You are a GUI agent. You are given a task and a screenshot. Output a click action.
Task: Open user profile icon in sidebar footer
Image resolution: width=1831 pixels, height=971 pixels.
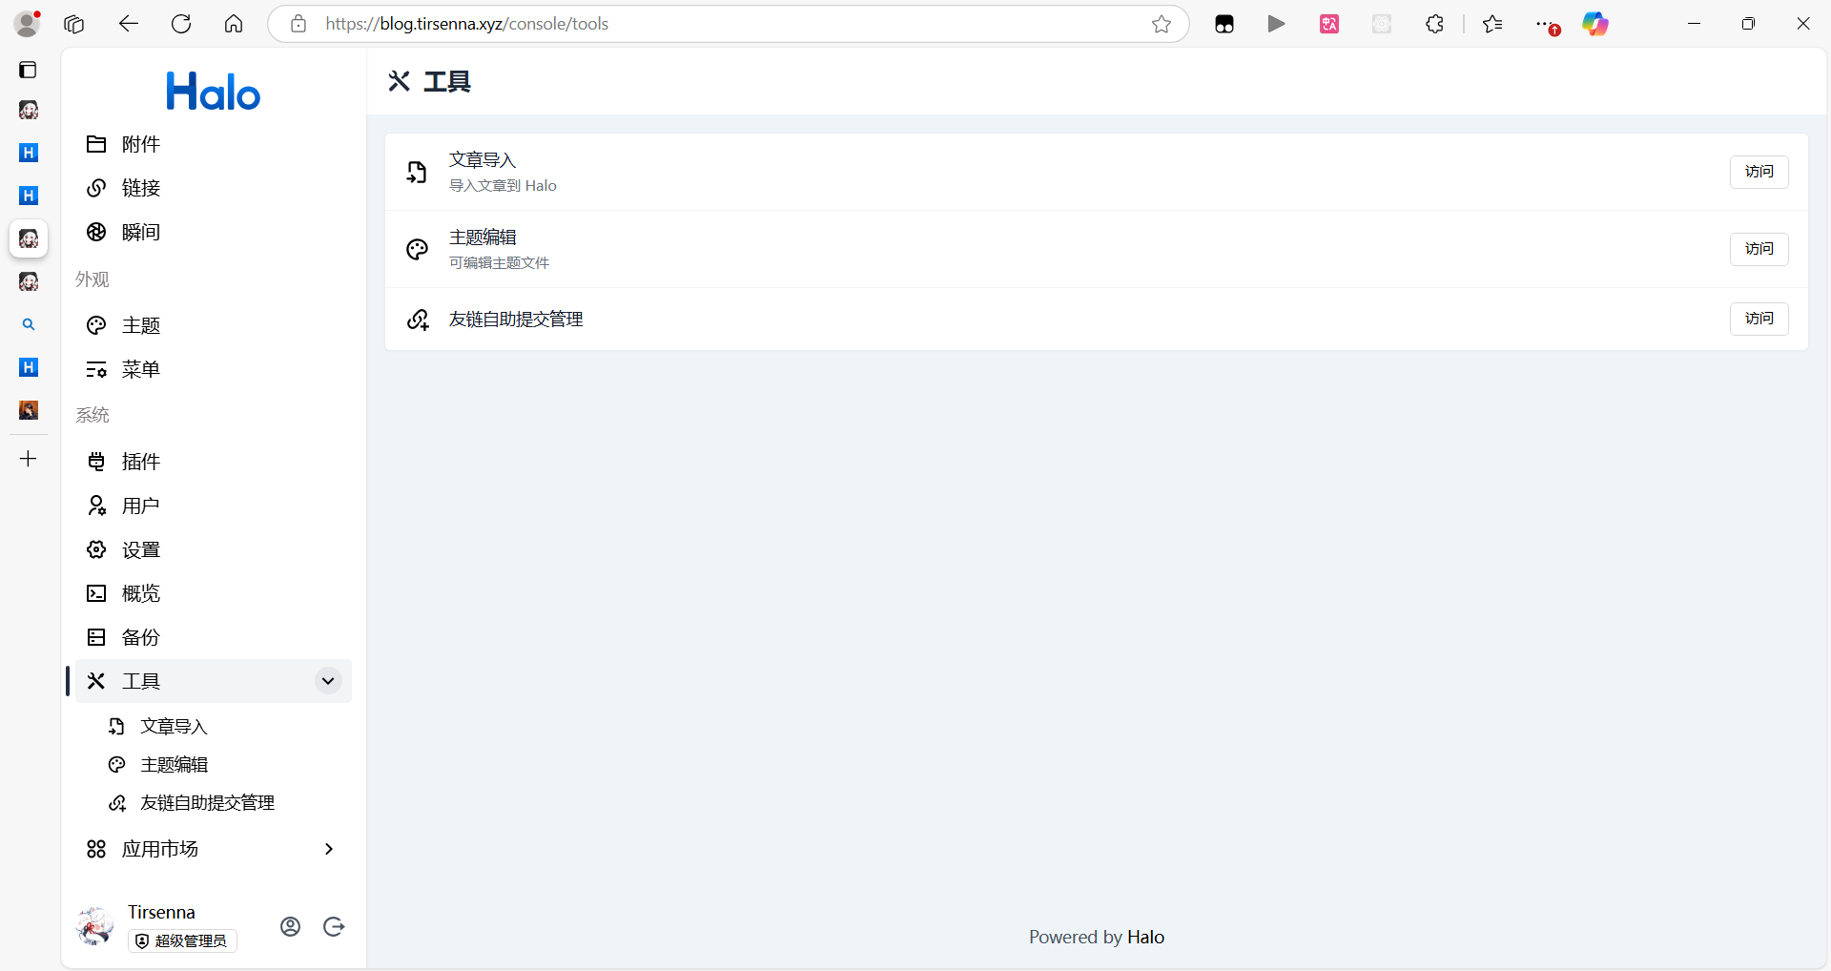click(291, 926)
